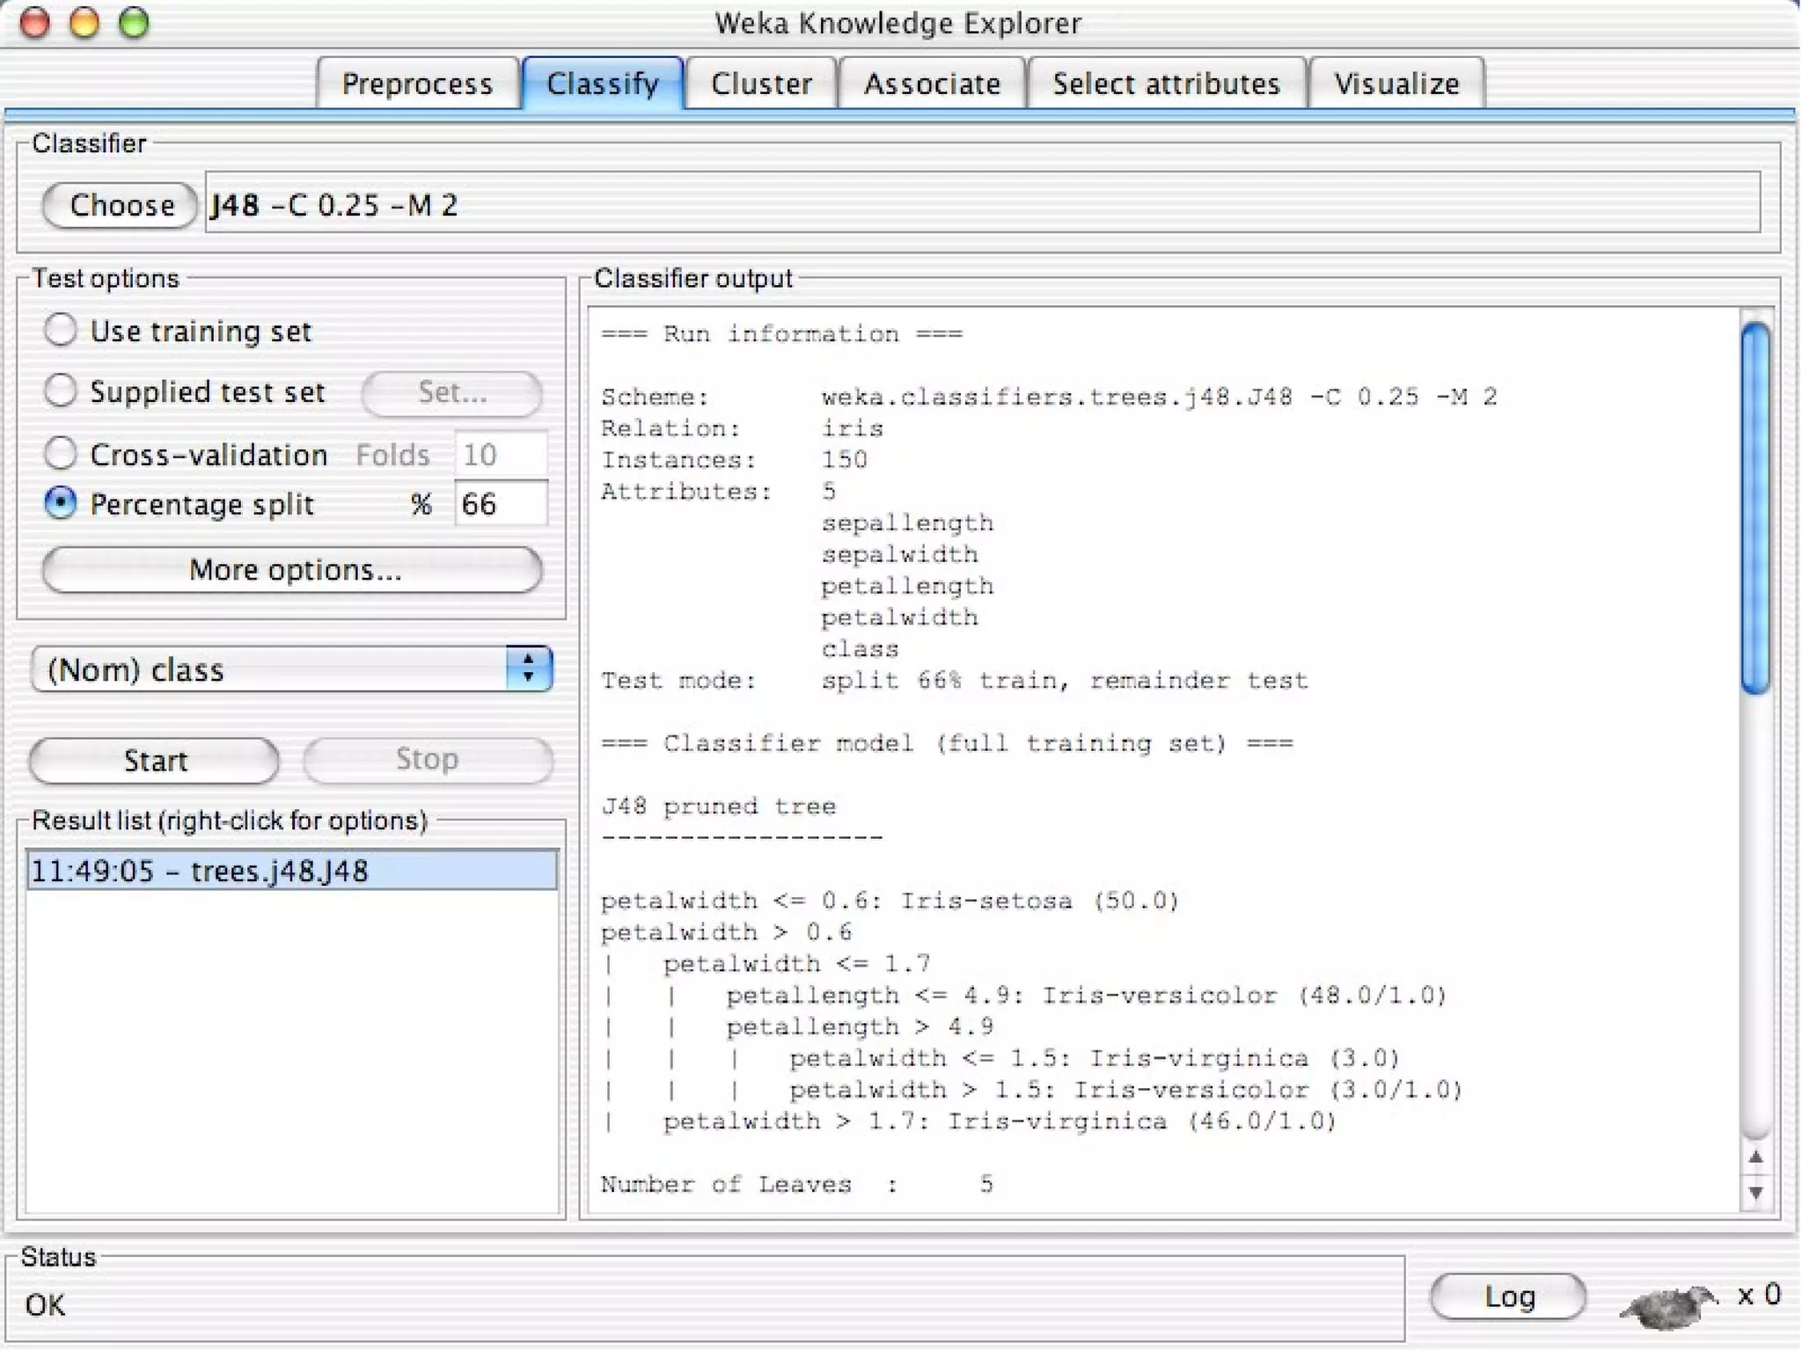
Task: Click the Choose classifier button
Action: pos(121,205)
